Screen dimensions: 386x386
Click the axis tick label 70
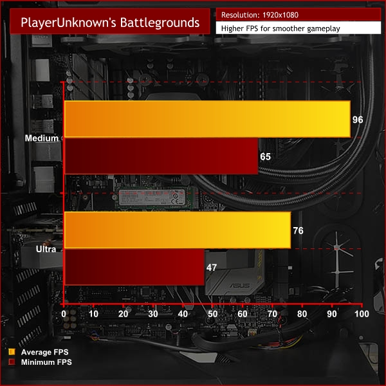click(x=272, y=314)
